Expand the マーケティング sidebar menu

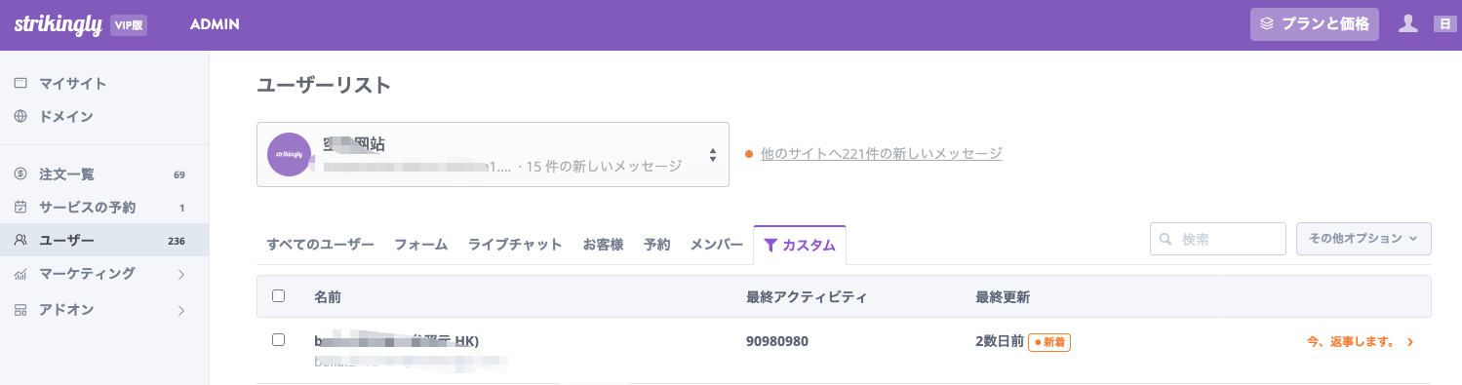pyautogui.click(x=181, y=274)
